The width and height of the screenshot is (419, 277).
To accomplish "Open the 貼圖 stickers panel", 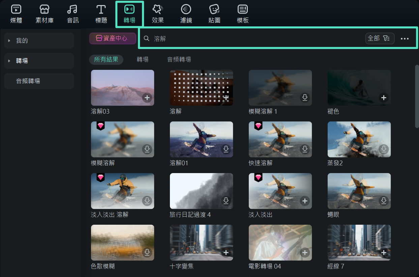I will click(x=214, y=13).
